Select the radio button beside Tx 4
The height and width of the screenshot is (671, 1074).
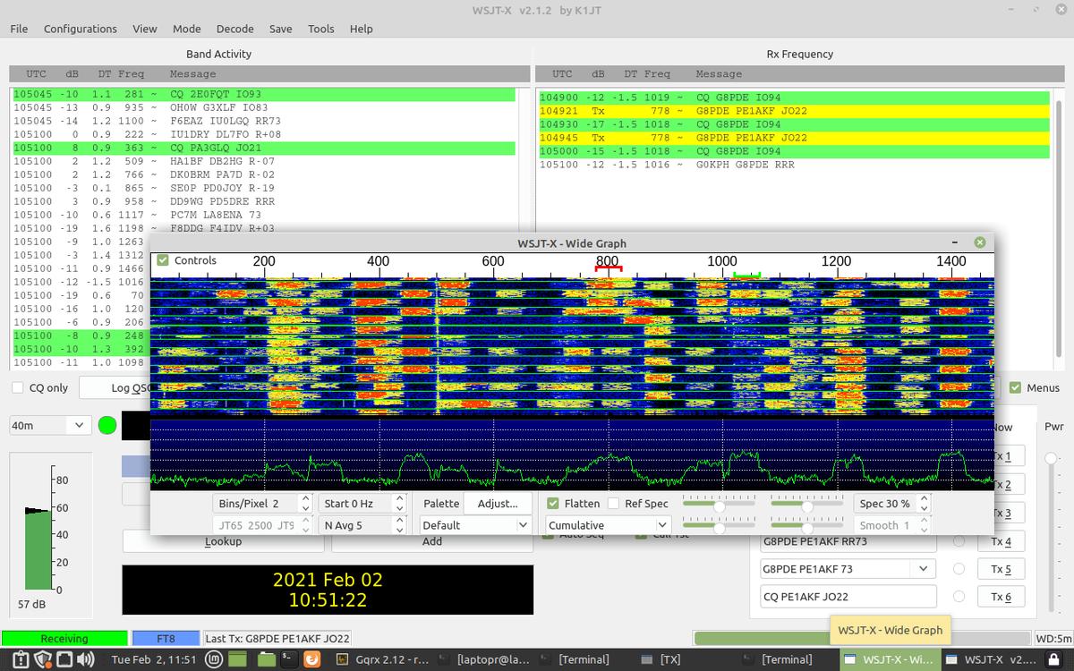point(959,541)
